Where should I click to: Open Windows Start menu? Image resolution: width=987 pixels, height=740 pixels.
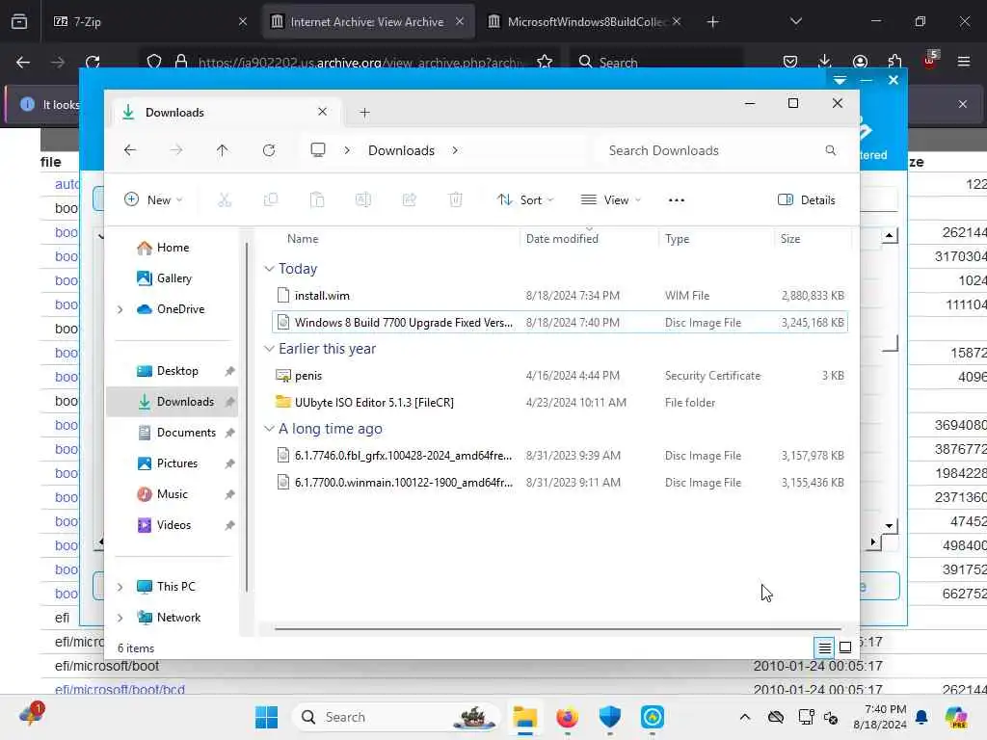(266, 717)
